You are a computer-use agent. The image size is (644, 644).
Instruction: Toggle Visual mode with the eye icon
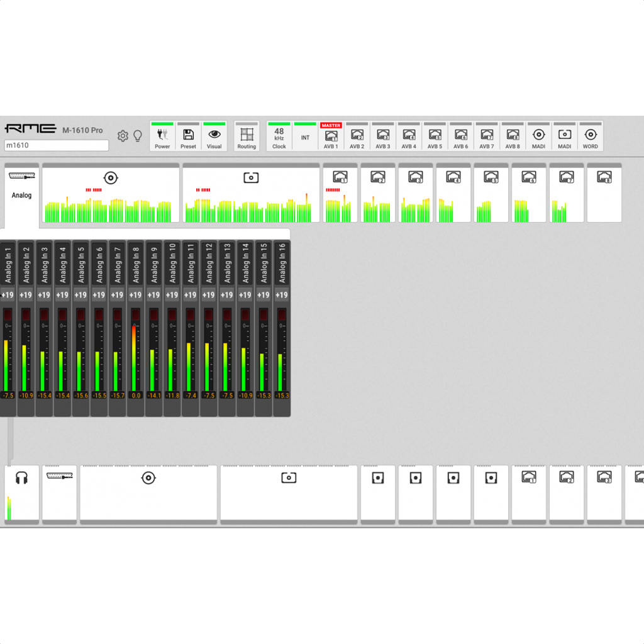pyautogui.click(x=214, y=136)
